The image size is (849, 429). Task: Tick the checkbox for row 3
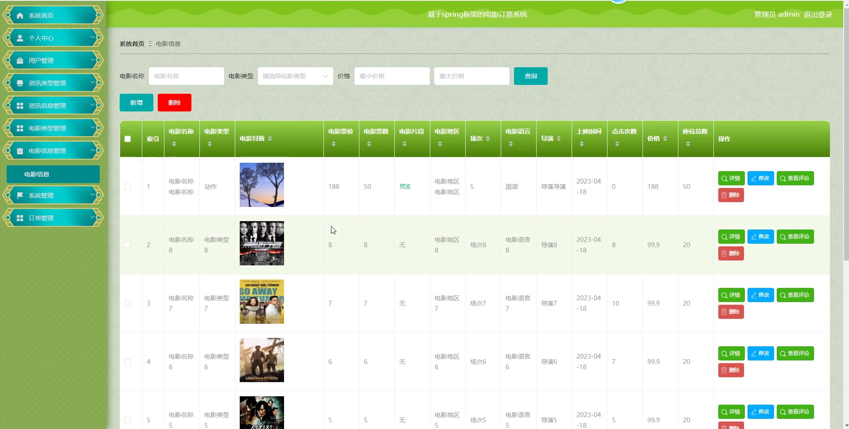[x=128, y=303]
